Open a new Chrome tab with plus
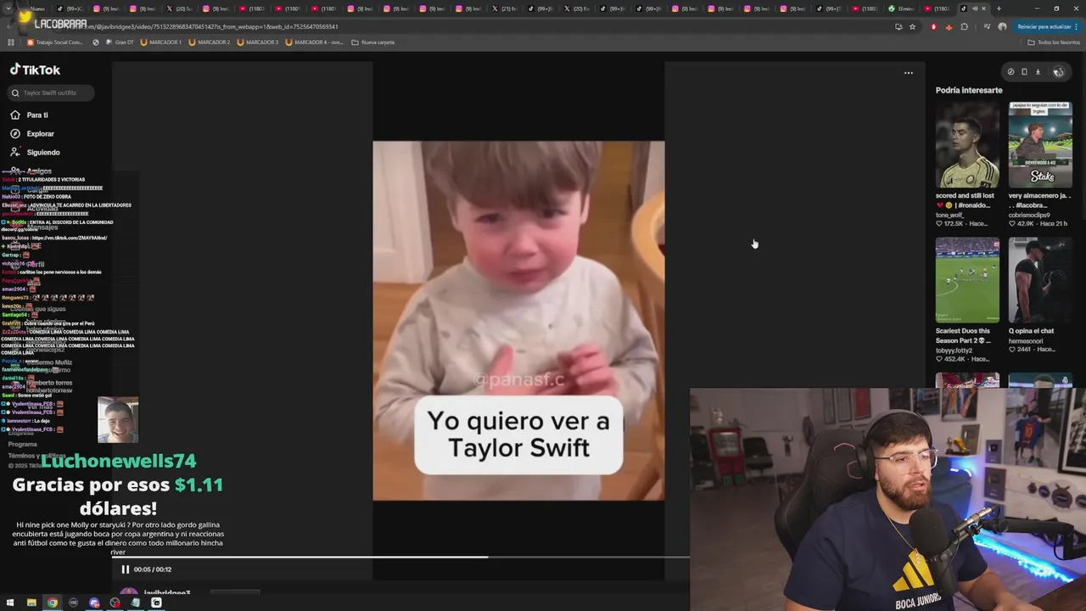The width and height of the screenshot is (1086, 611). [999, 8]
